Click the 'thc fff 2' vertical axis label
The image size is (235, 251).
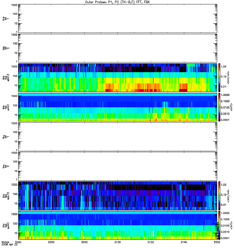pos(6,166)
